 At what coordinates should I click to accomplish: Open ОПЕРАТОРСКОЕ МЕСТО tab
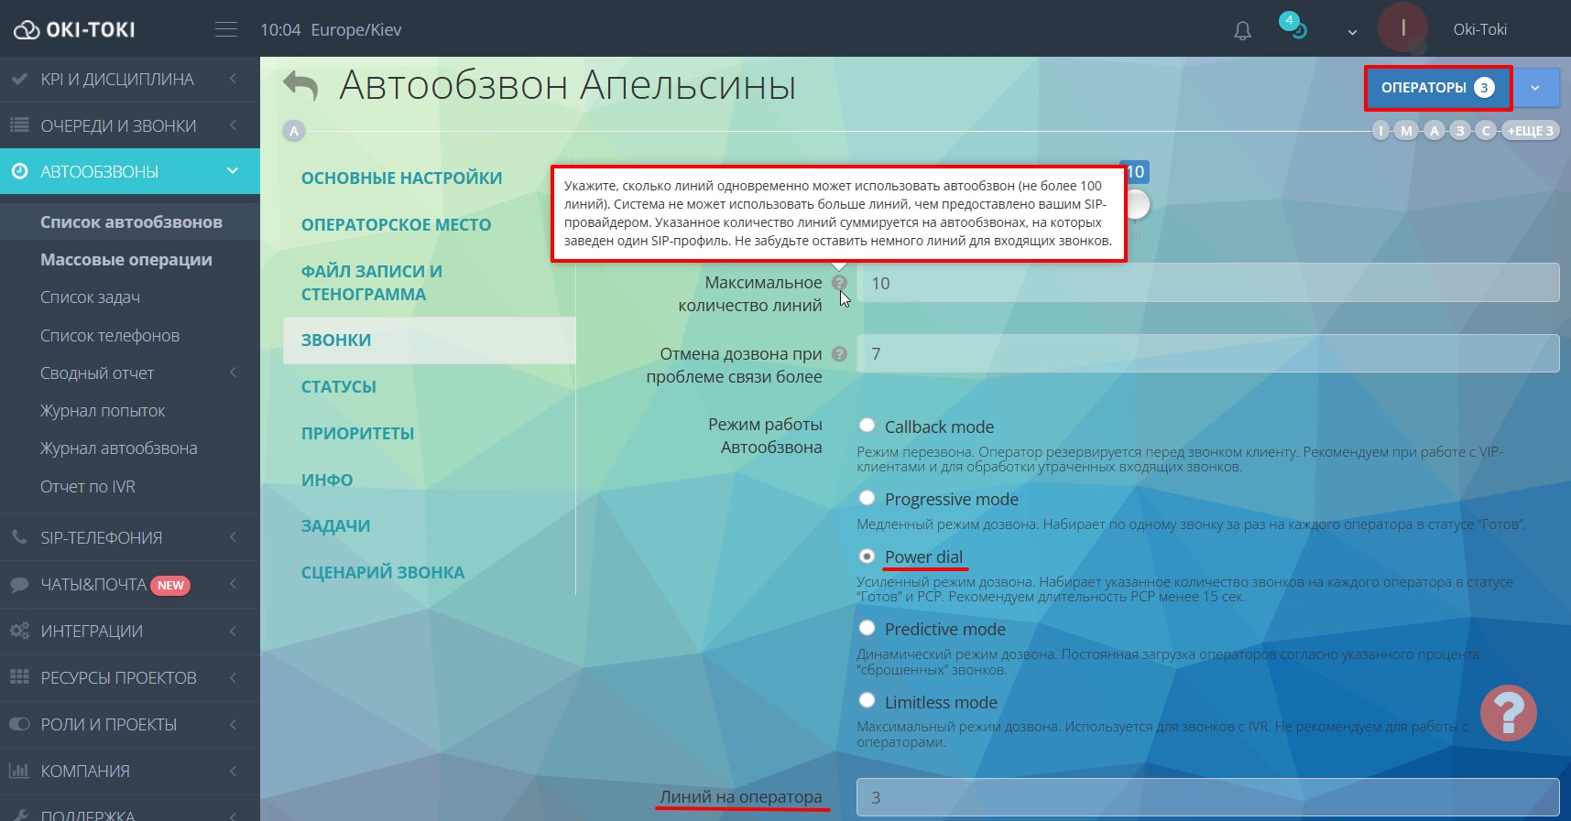coord(396,224)
